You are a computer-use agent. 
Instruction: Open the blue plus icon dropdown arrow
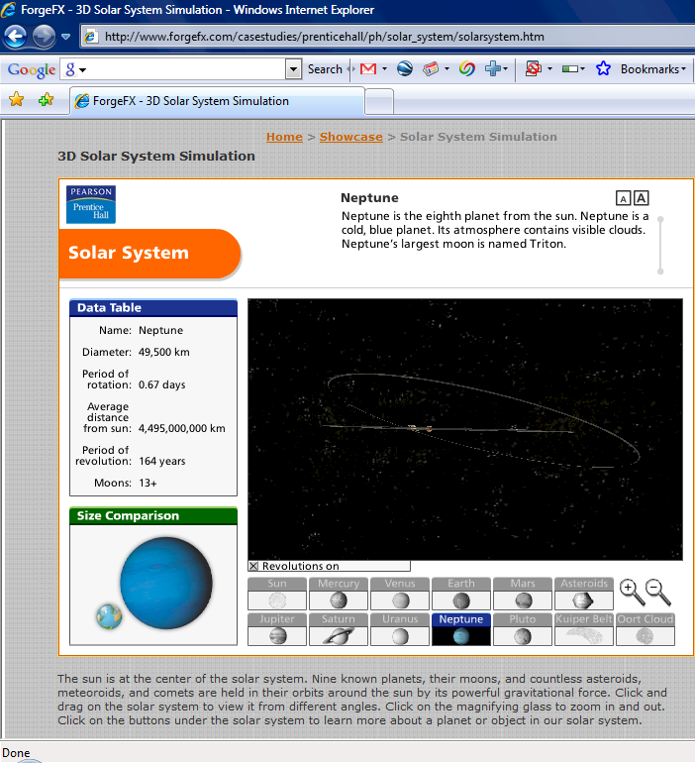(x=506, y=69)
